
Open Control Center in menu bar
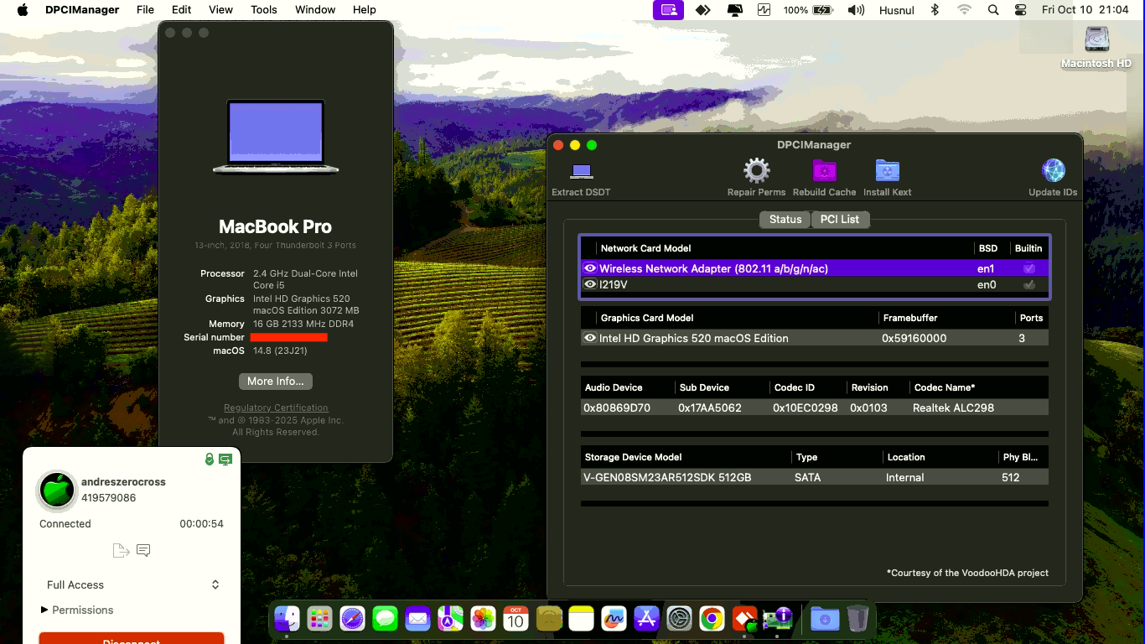1020,10
